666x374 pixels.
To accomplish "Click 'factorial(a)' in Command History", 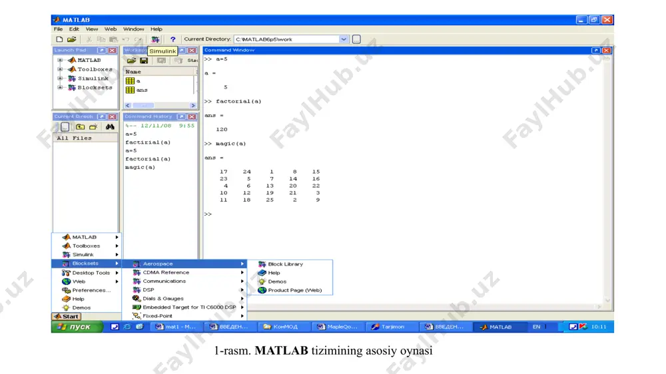I will (x=148, y=159).
